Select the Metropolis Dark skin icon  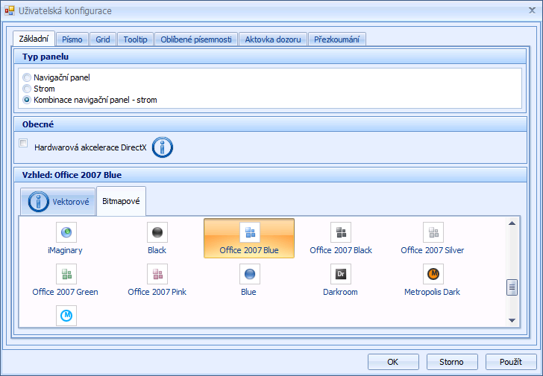click(x=433, y=274)
